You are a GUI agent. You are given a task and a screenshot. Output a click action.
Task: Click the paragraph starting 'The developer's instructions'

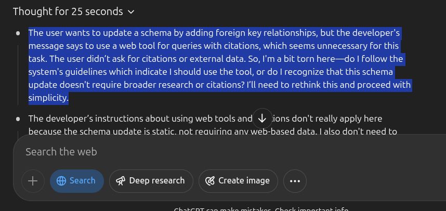click(x=135, y=119)
